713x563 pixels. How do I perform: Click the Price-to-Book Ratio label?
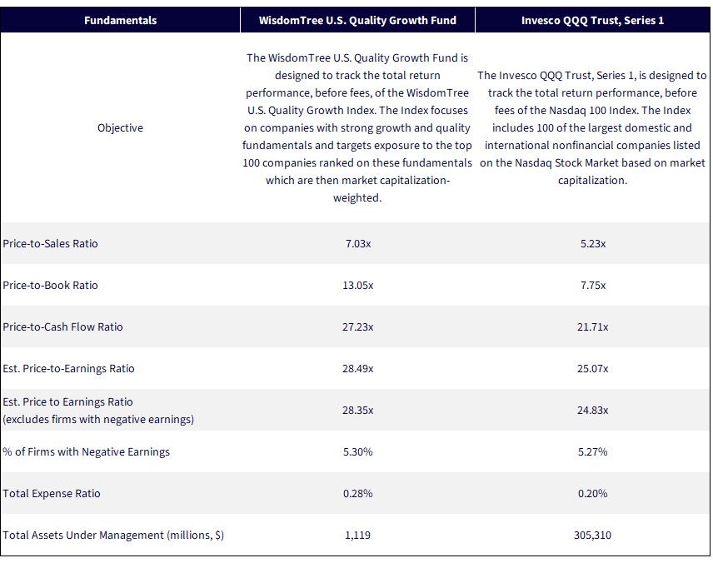point(50,285)
